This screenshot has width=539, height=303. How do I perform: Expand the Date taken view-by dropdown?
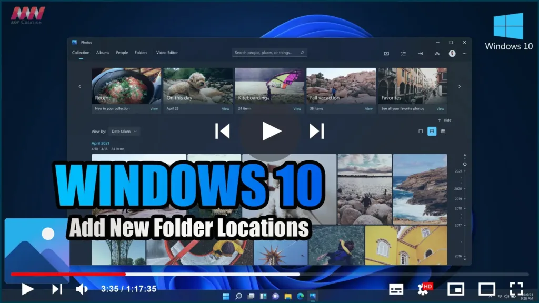(x=124, y=132)
